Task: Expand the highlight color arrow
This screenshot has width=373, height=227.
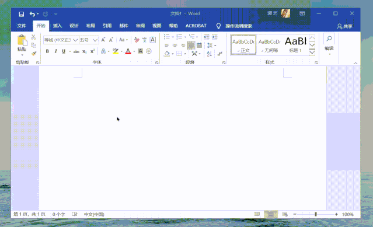Action: tap(121, 51)
